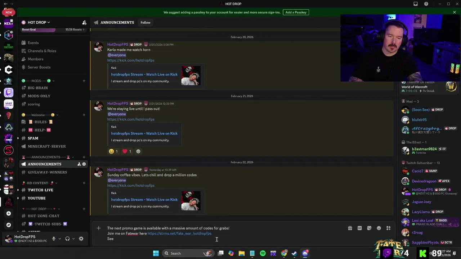Open File Explorer from the taskbar

[x=242, y=253]
